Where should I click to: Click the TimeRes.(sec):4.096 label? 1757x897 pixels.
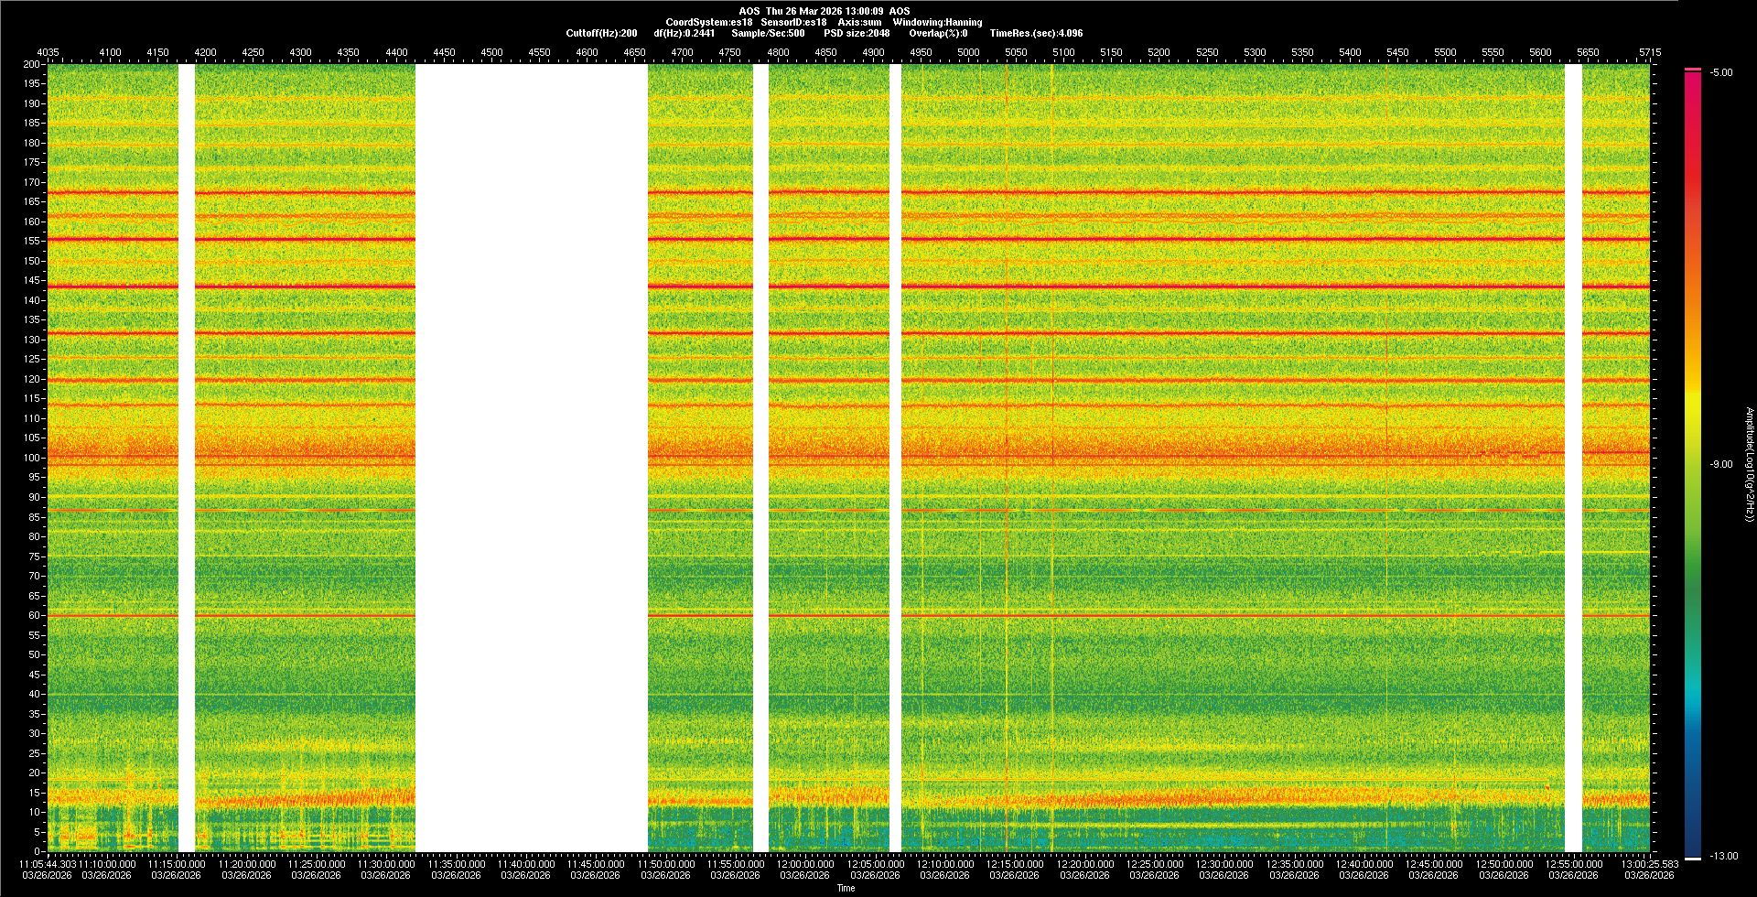[1035, 33]
